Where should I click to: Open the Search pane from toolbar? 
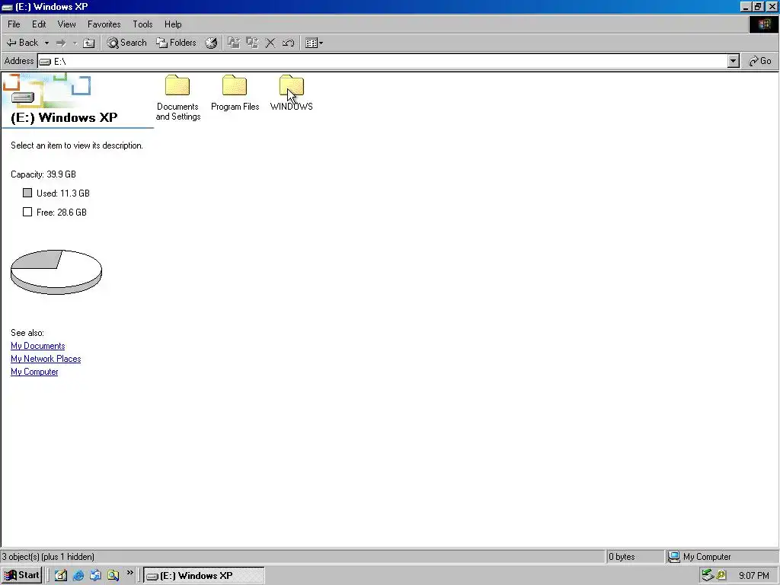tap(127, 43)
